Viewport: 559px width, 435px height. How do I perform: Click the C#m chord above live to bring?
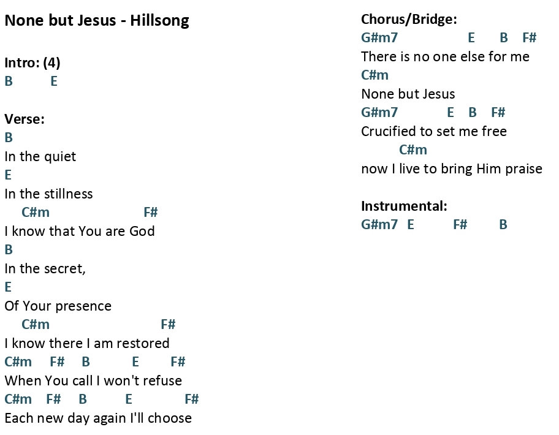[x=413, y=149]
